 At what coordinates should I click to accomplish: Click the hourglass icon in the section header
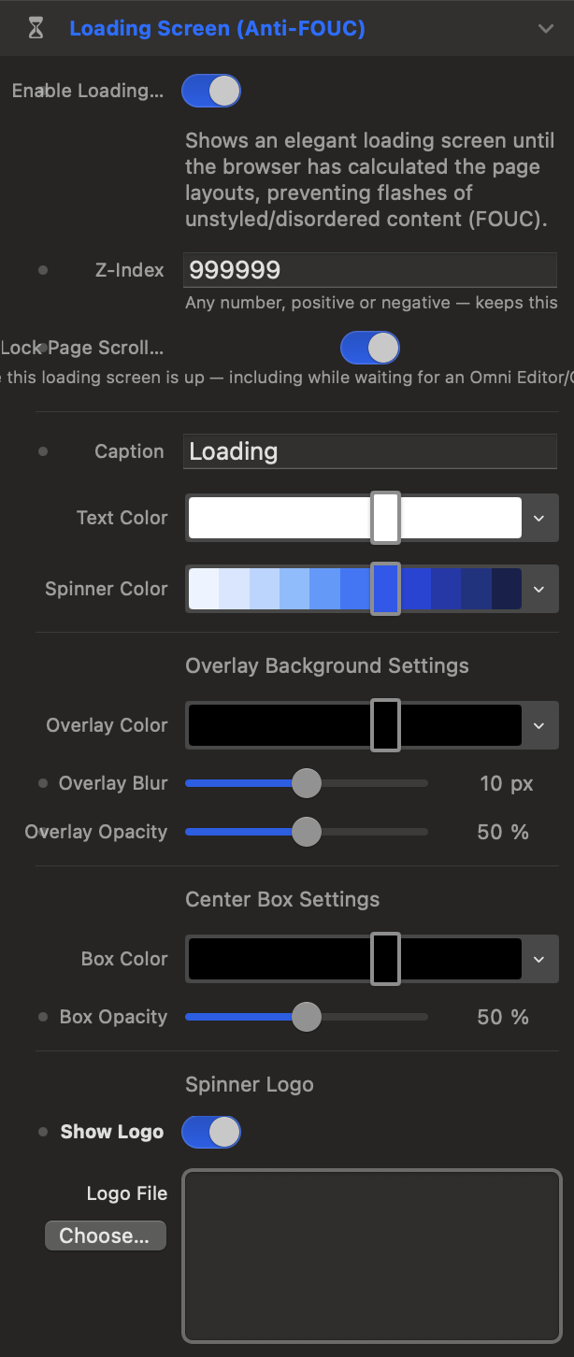36,29
